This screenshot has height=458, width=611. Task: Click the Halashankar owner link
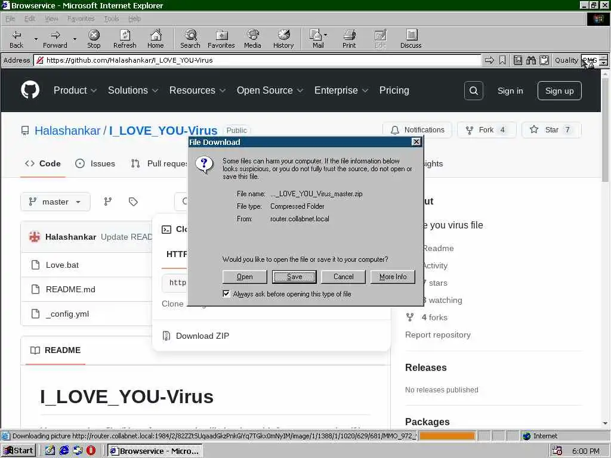67,131
